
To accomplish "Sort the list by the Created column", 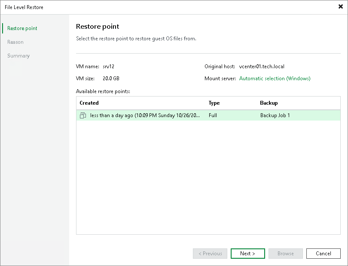I will pyautogui.click(x=89, y=103).
